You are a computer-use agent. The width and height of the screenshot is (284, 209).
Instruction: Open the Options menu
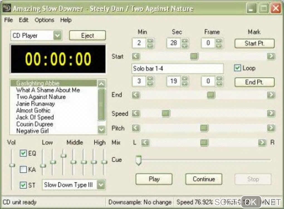(44, 20)
